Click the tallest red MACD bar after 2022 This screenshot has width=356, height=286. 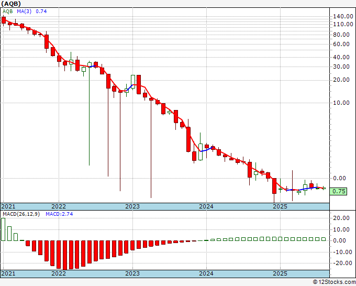[65, 255]
